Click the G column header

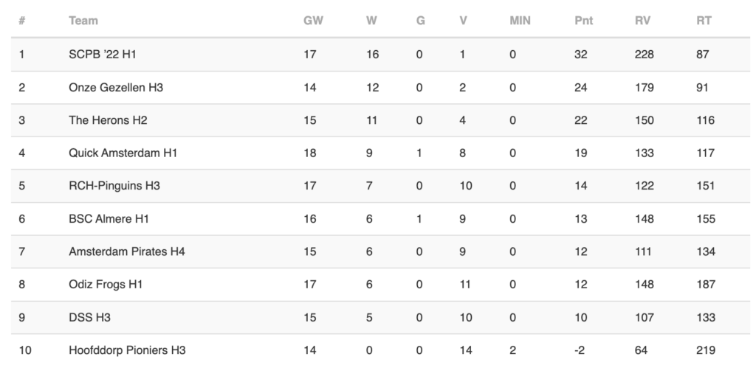pyautogui.click(x=420, y=21)
